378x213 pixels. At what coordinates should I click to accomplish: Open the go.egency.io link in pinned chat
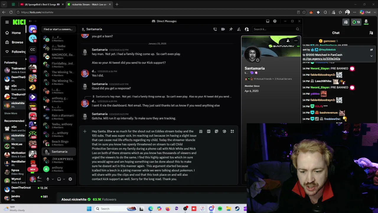pos(321,59)
